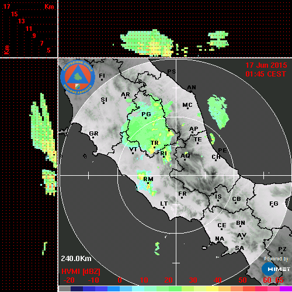Click the 30 dBZ scale value

pos(193,280)
